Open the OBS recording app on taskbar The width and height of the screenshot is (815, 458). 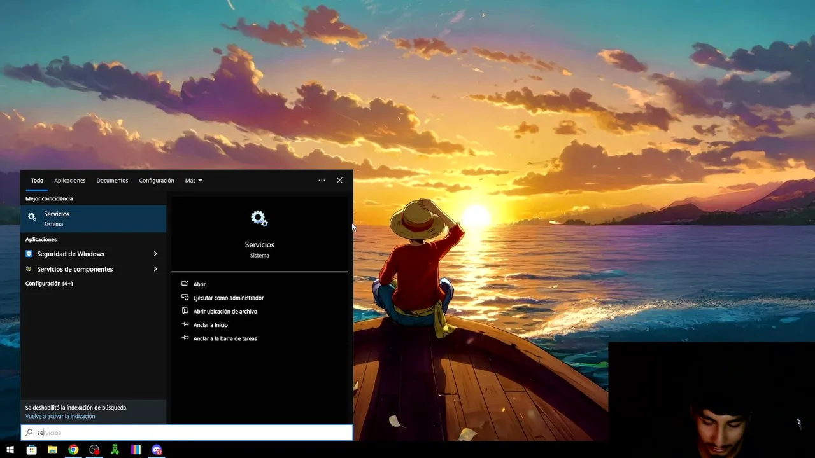pos(94,450)
